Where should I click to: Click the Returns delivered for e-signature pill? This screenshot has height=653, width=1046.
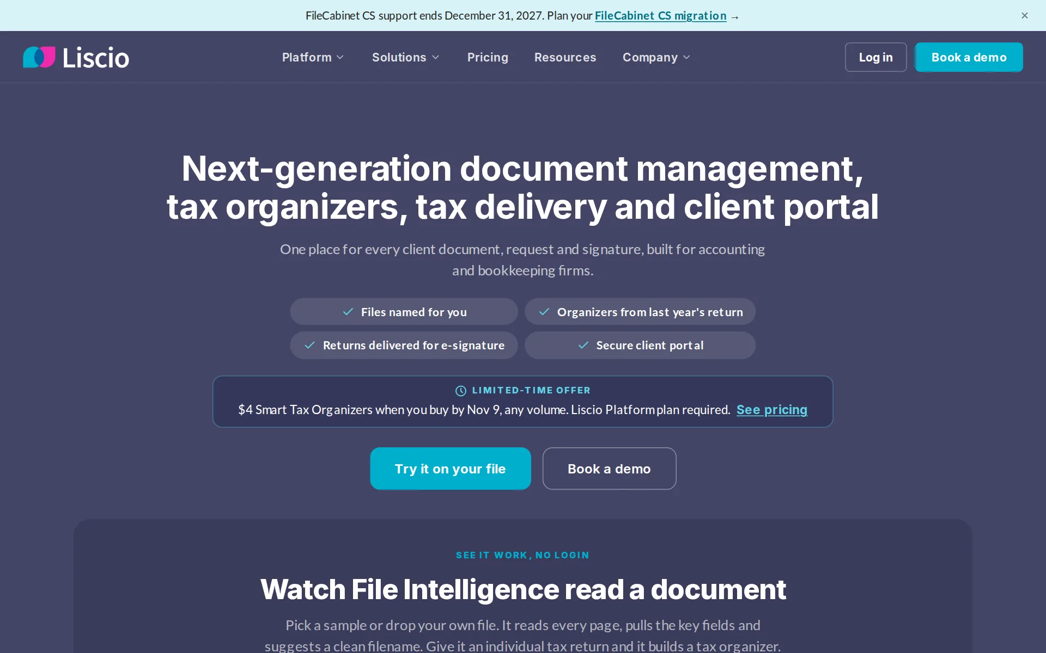404,346
